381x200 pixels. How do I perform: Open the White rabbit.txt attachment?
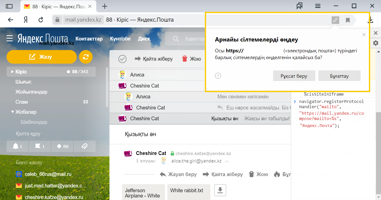[x=189, y=192]
